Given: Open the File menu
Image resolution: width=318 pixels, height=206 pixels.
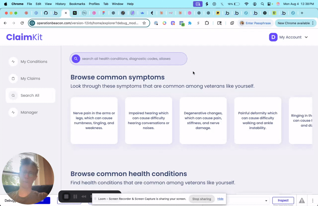Looking at the screenshot, I should pyautogui.click(x=30, y=4).
